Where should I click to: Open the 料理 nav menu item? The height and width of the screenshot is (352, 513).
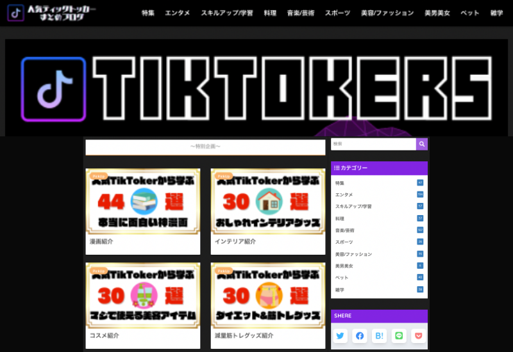click(x=270, y=13)
